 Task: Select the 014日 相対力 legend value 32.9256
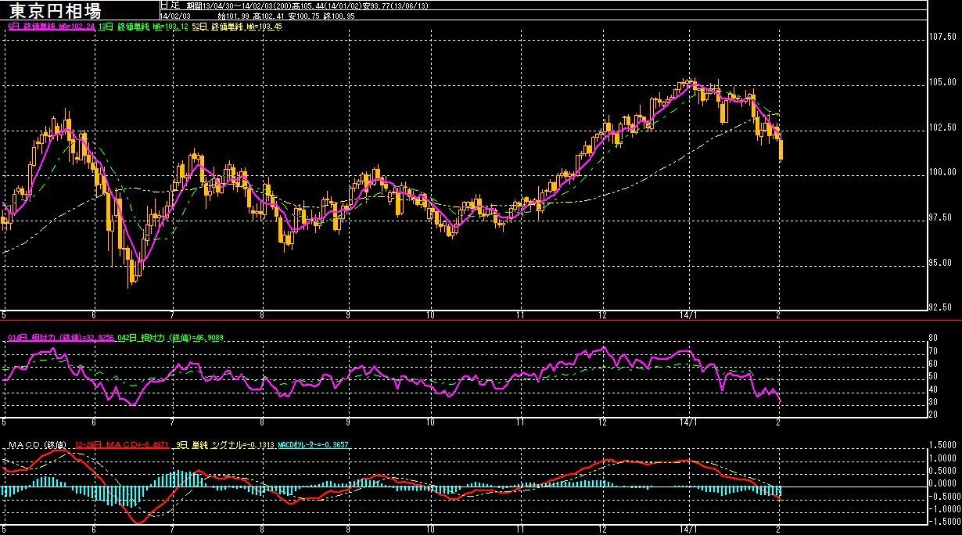pyautogui.click(x=61, y=337)
